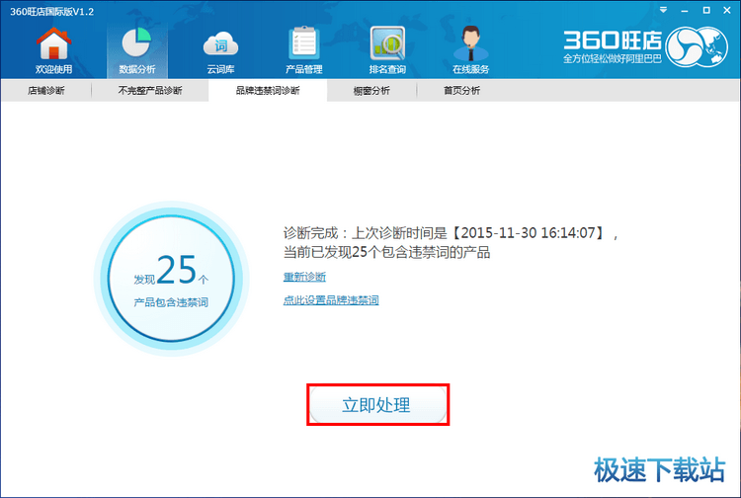Maximize the 360旺店 window
The height and width of the screenshot is (498, 741).
click(x=706, y=10)
